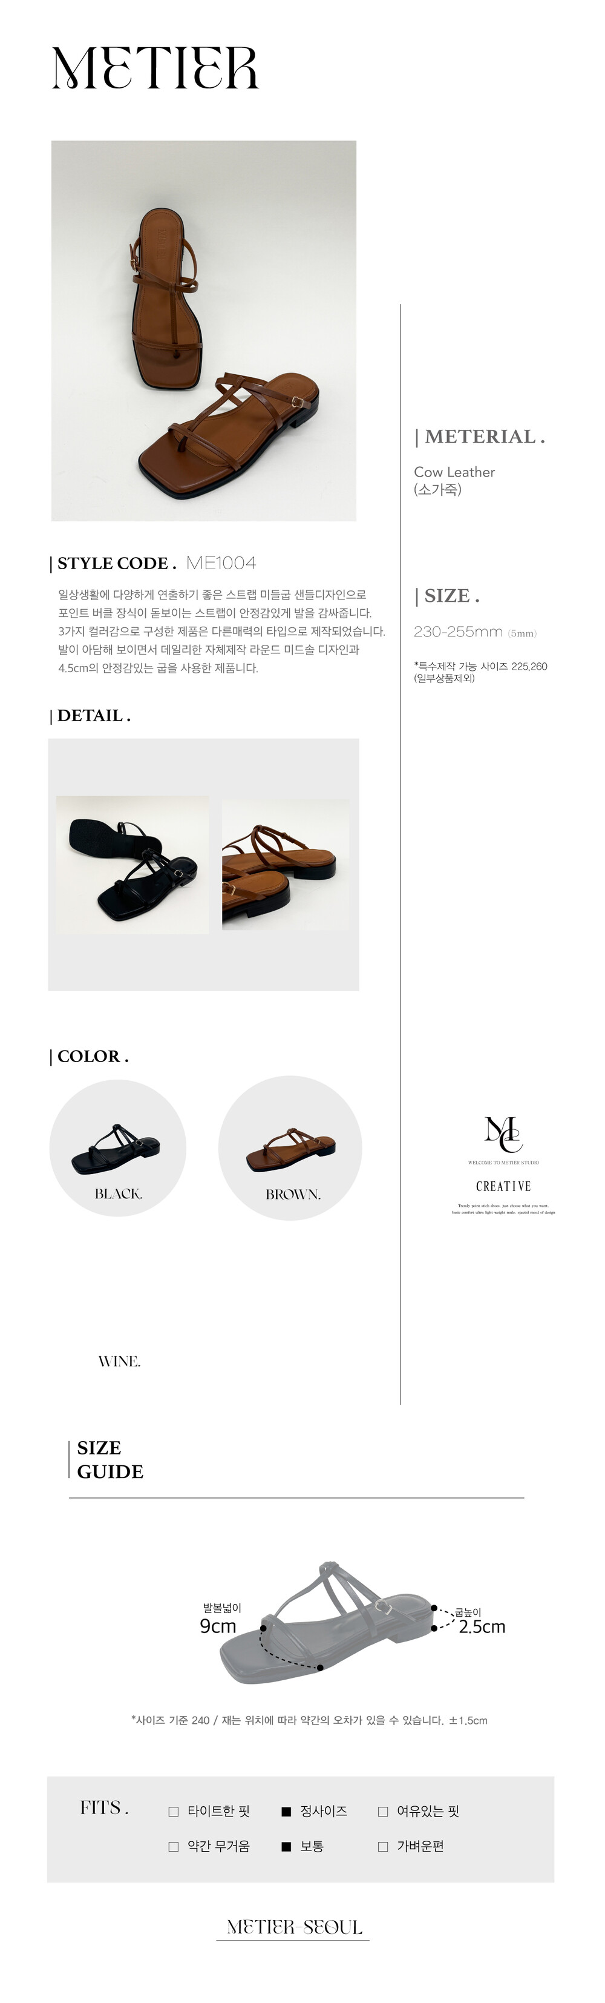Image resolution: width=605 pixels, height=2003 pixels.
Task: Click the 2.5cm heel height label
Action: tap(482, 1626)
